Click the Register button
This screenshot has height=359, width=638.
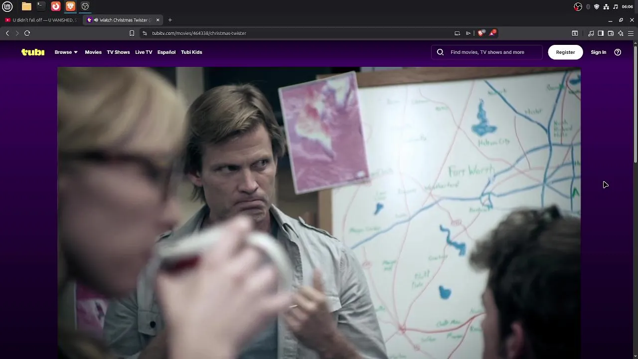(x=565, y=52)
